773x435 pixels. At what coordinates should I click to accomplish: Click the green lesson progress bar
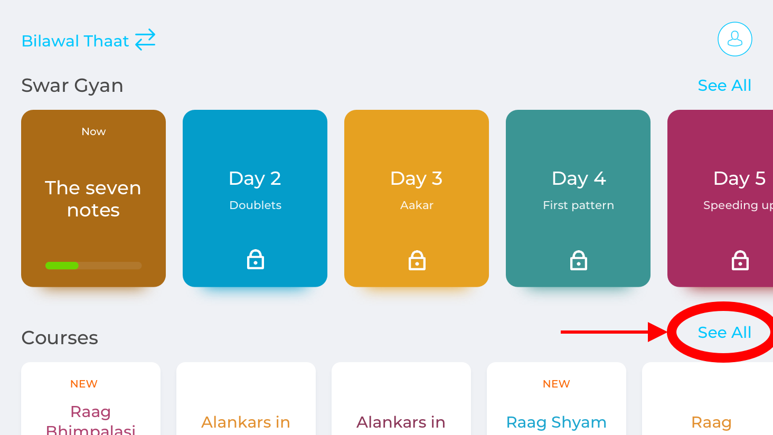click(x=93, y=266)
